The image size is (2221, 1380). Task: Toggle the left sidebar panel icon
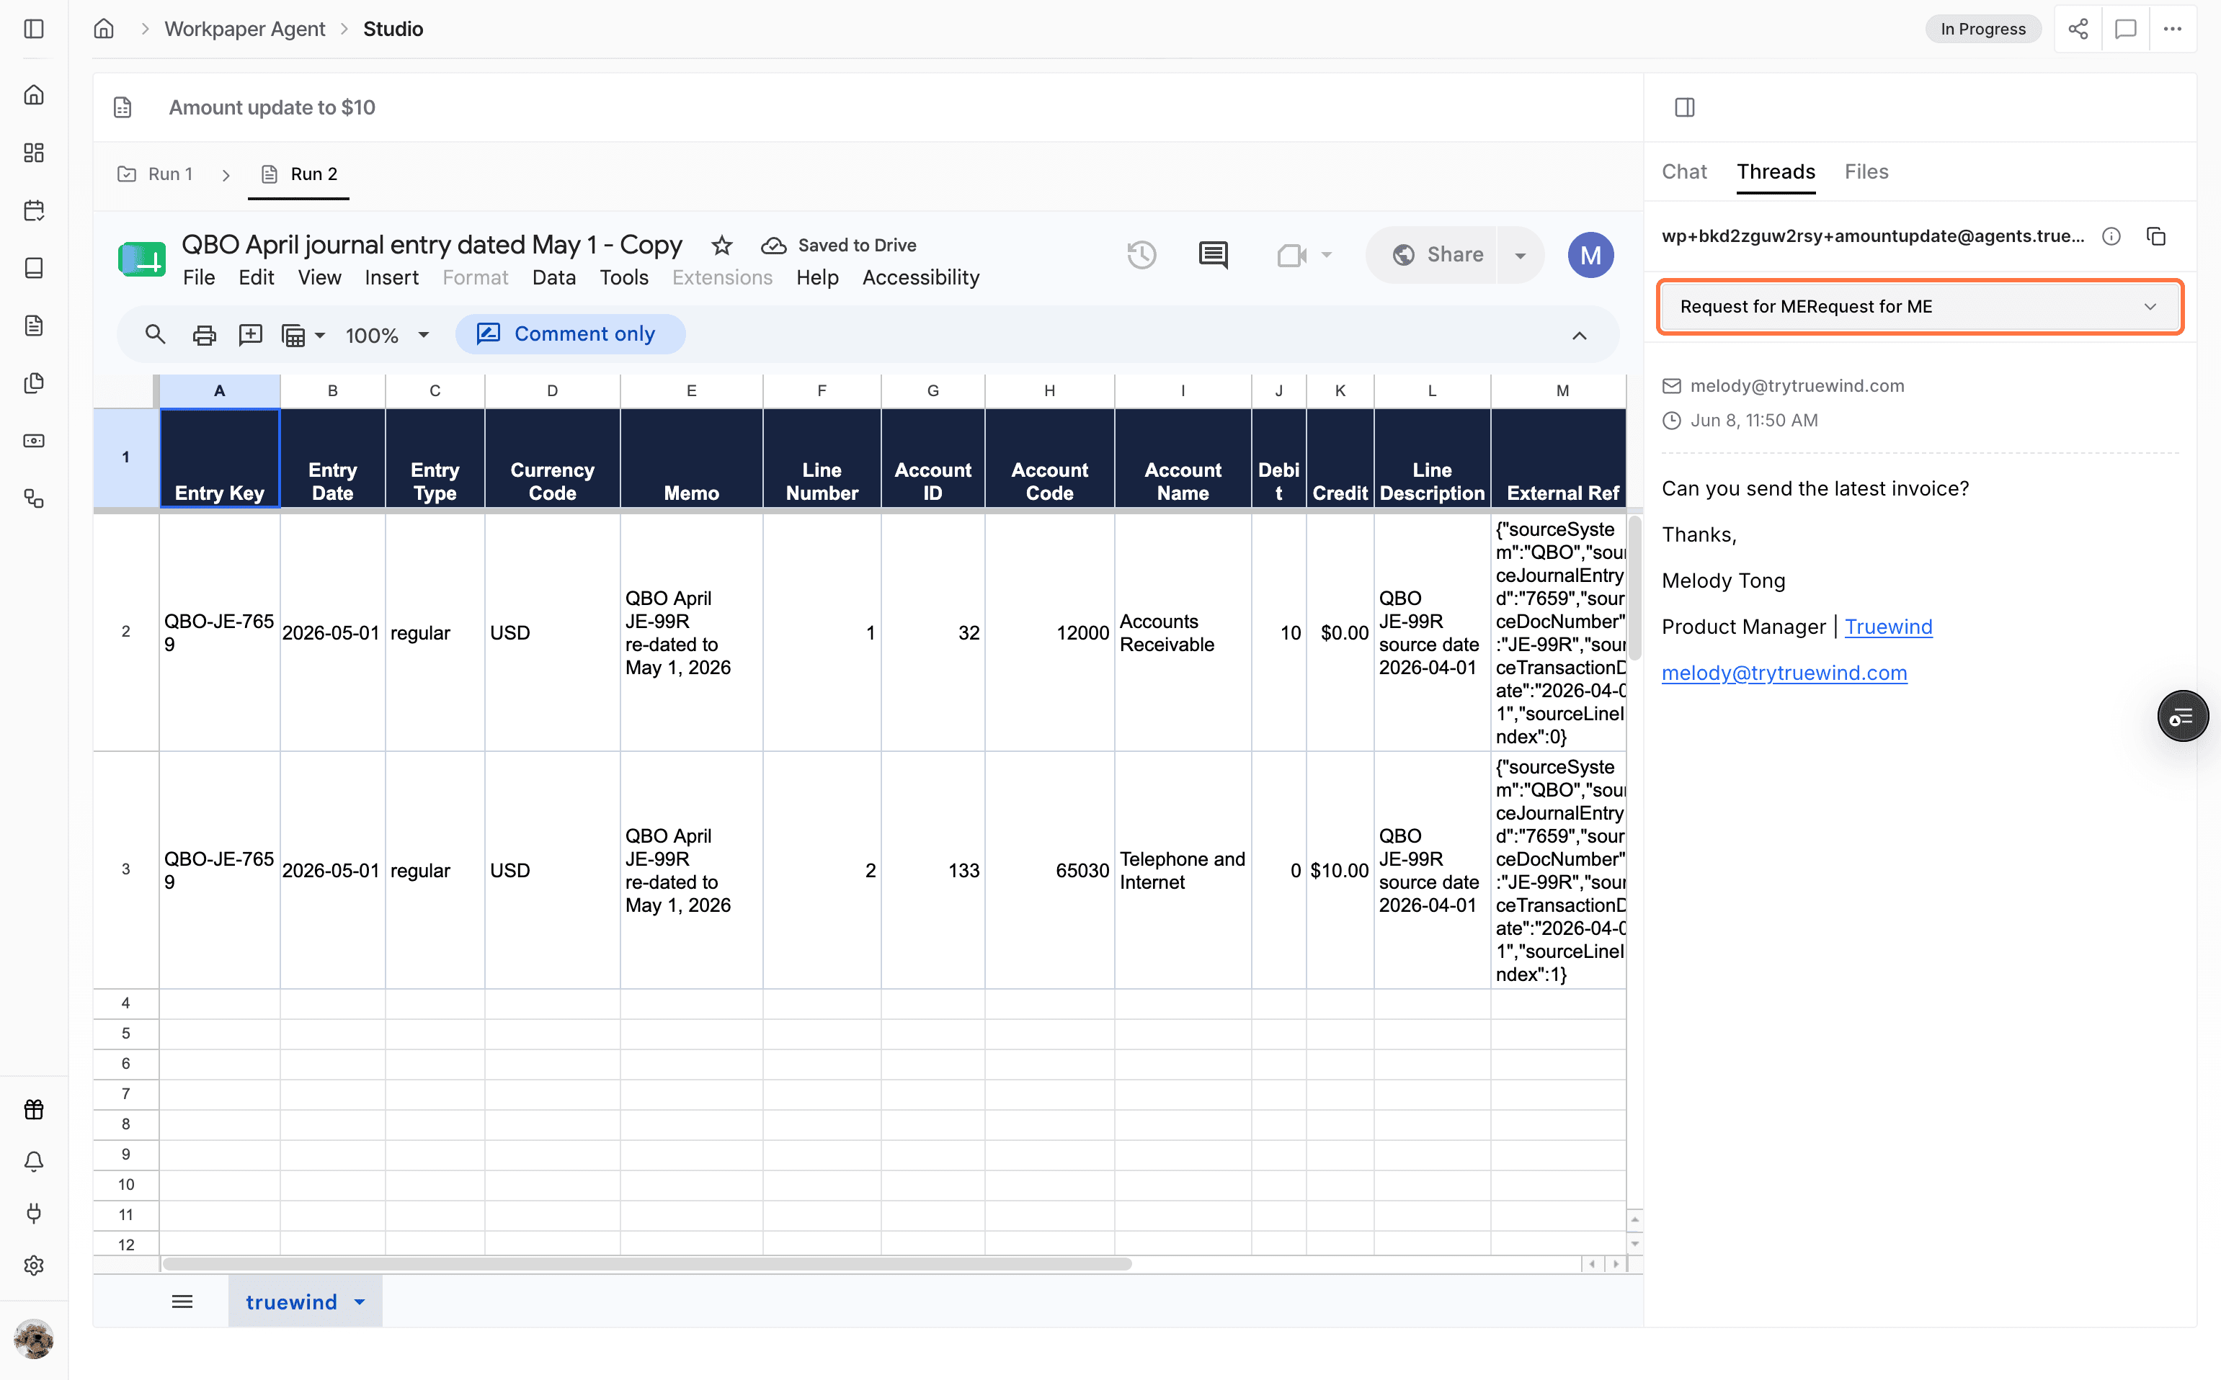pyautogui.click(x=34, y=30)
